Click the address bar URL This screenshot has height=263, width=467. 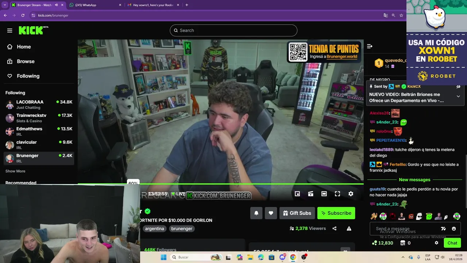click(x=53, y=15)
